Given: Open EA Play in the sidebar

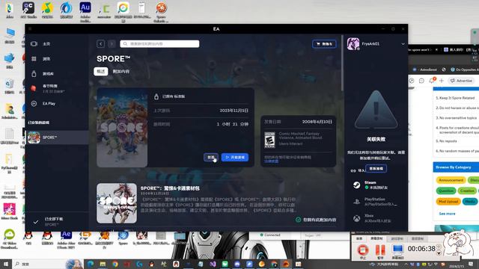Looking at the screenshot, I should click(x=49, y=103).
